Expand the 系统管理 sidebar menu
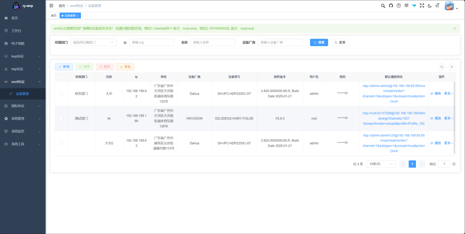Screen dimensions: 465x234 (22, 118)
